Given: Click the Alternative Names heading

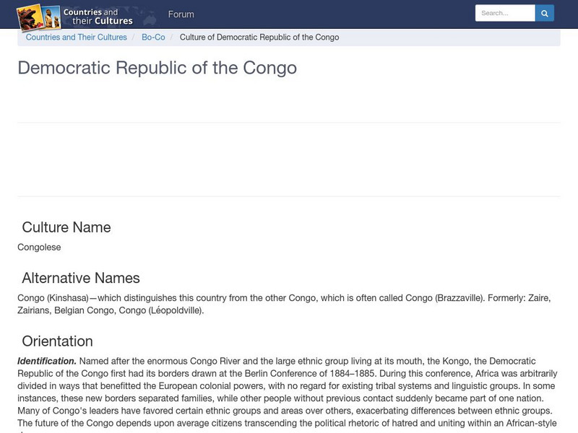Looking at the screenshot, I should point(81,278).
